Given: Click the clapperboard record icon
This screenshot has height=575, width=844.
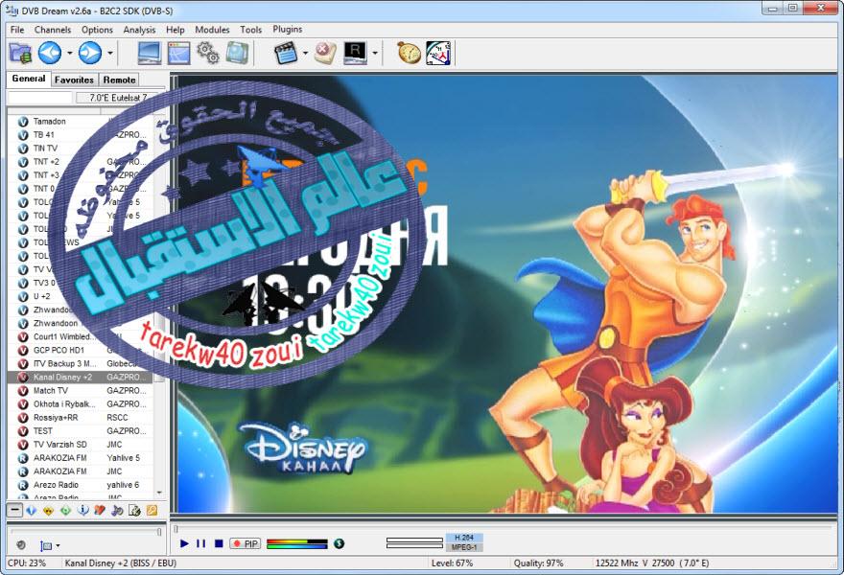Looking at the screenshot, I should click(286, 54).
